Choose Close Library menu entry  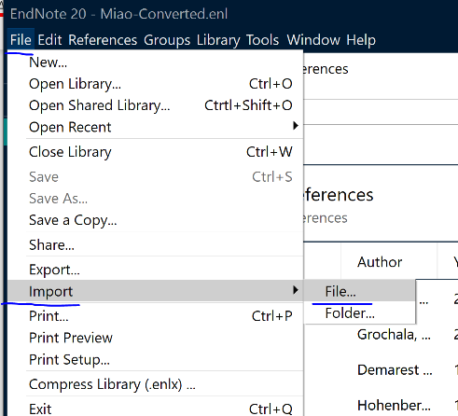click(156, 152)
